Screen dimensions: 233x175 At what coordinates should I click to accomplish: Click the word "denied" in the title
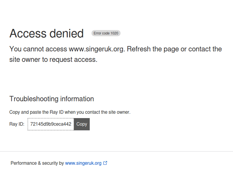coord(66,34)
